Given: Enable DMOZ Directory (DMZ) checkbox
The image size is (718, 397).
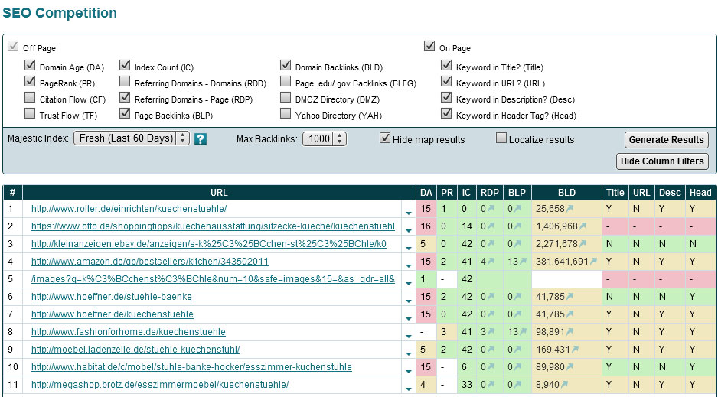Looking at the screenshot, I should point(286,97).
